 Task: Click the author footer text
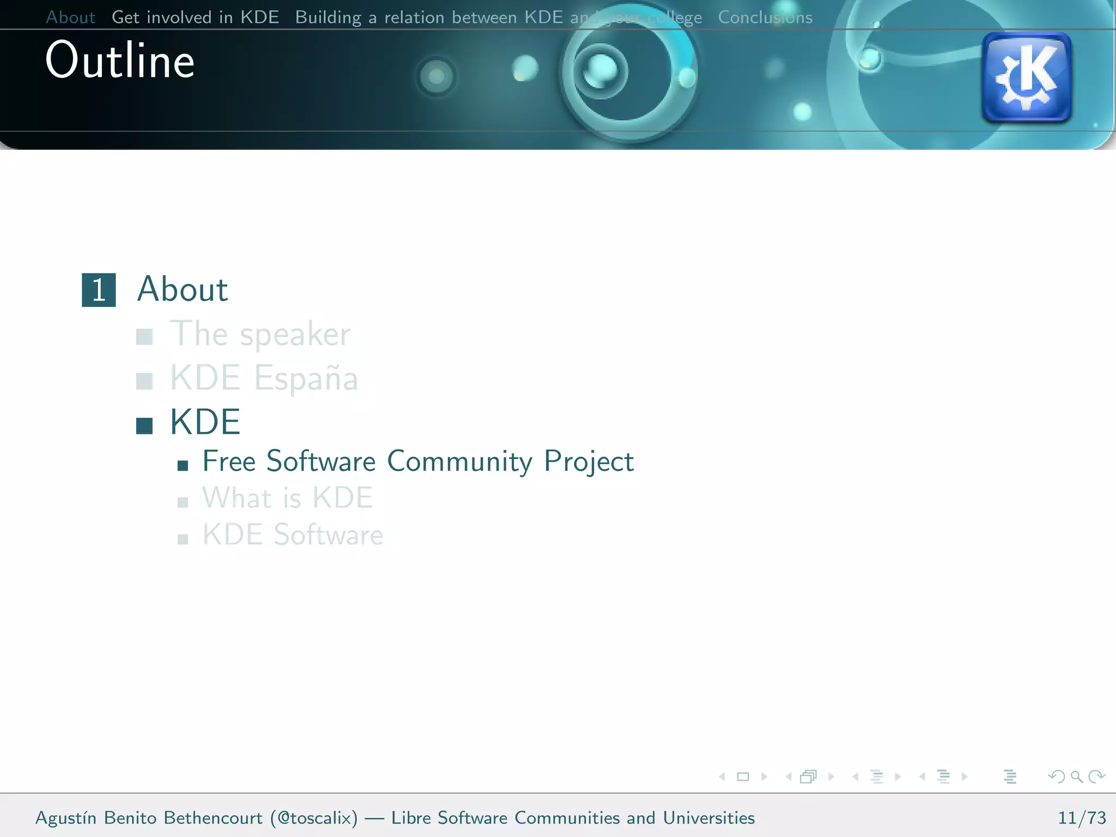[395, 818]
